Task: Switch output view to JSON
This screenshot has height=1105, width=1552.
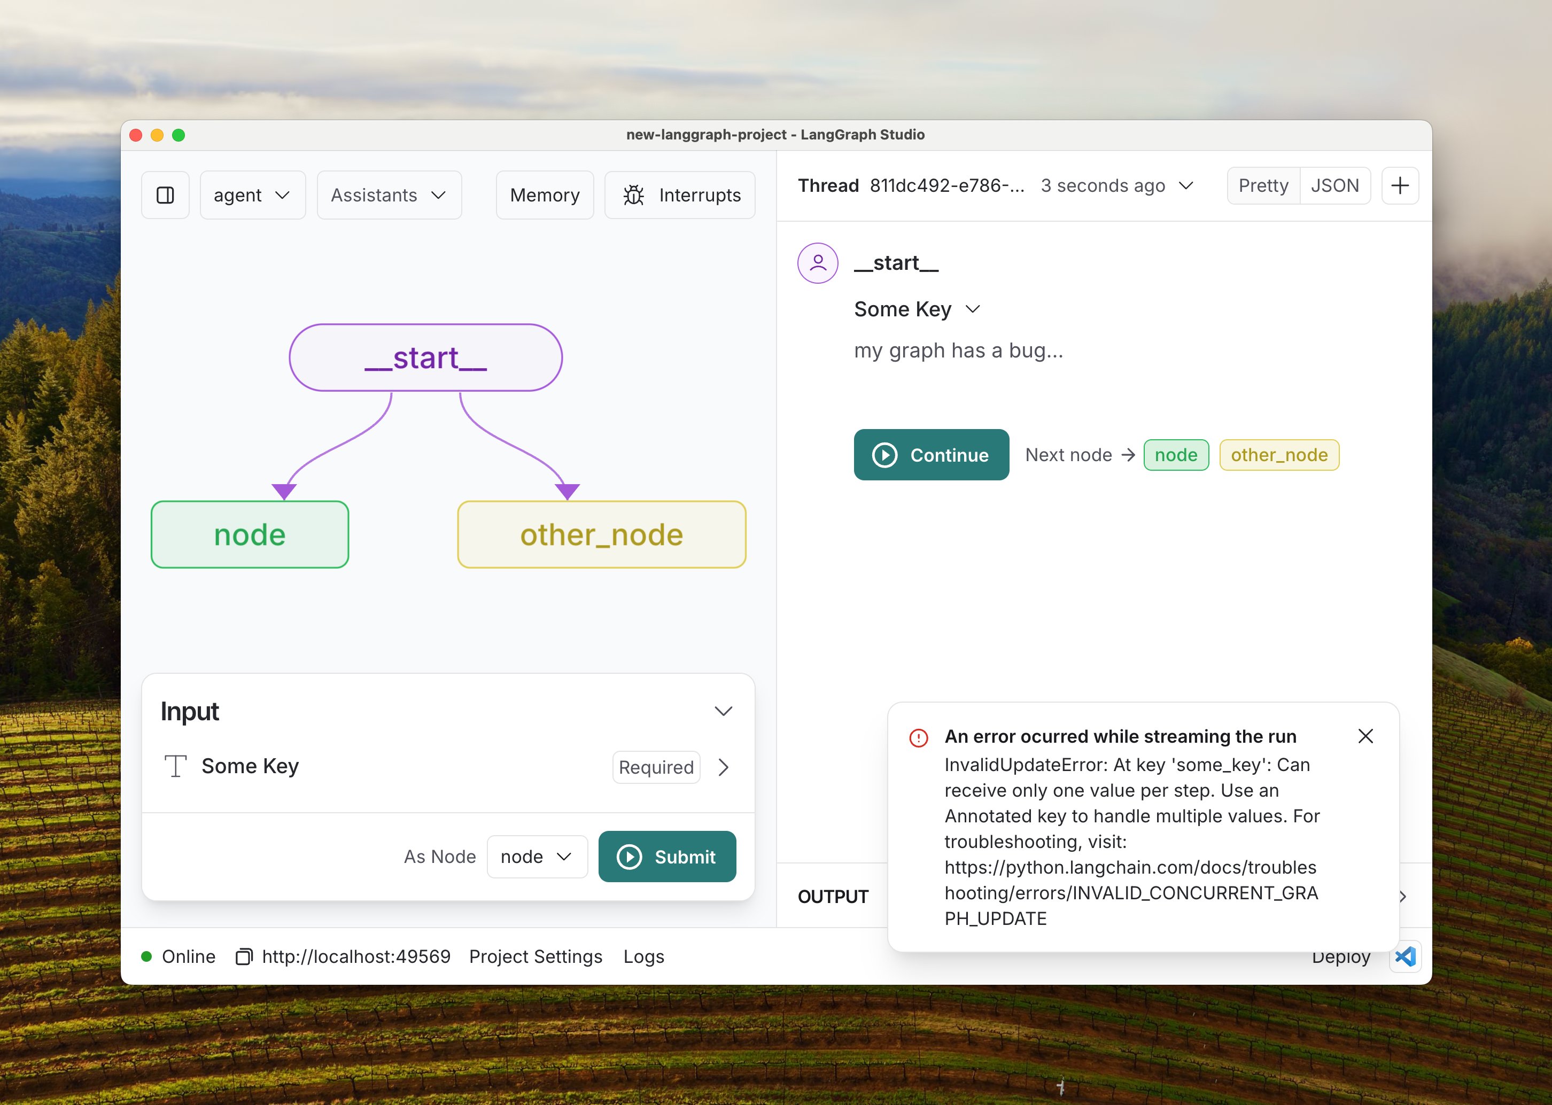Action: pos(1334,186)
